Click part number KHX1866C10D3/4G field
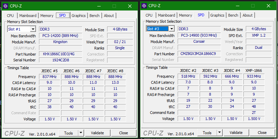This screenshot has width=278, height=139. tap(60, 54)
